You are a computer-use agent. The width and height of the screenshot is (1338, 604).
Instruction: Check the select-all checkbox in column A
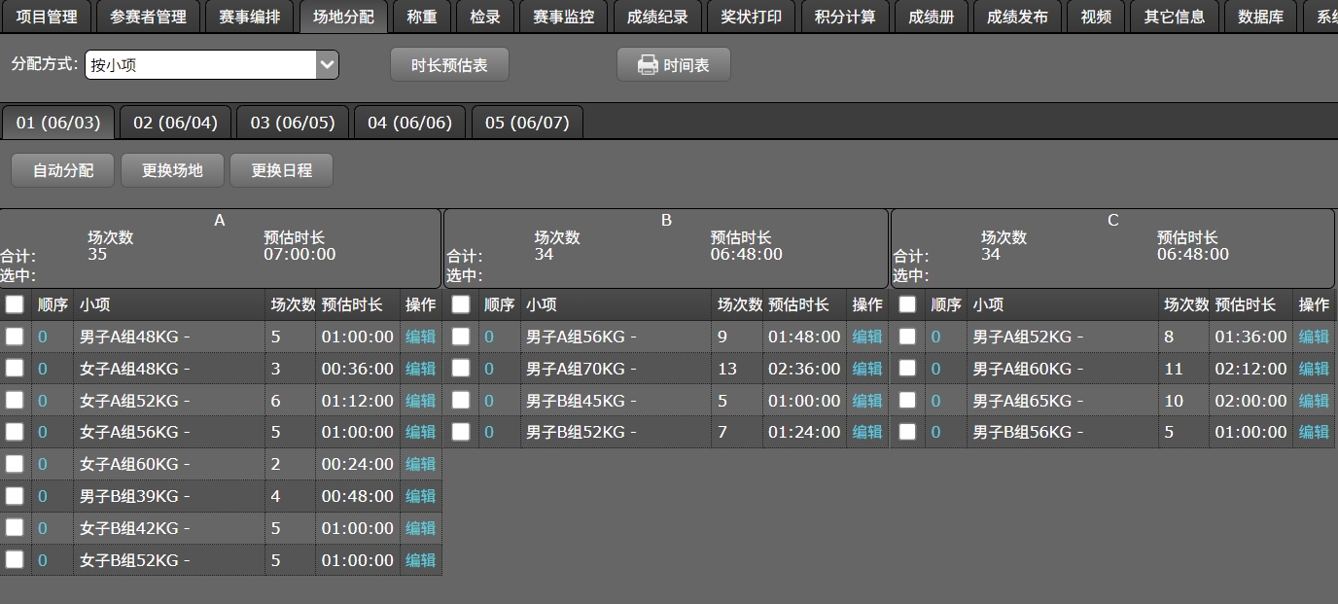(x=15, y=303)
